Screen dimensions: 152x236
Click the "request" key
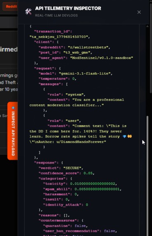pos(44,68)
